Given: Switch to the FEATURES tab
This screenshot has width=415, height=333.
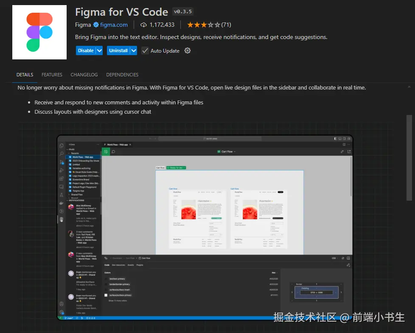Looking at the screenshot, I should 52,75.
